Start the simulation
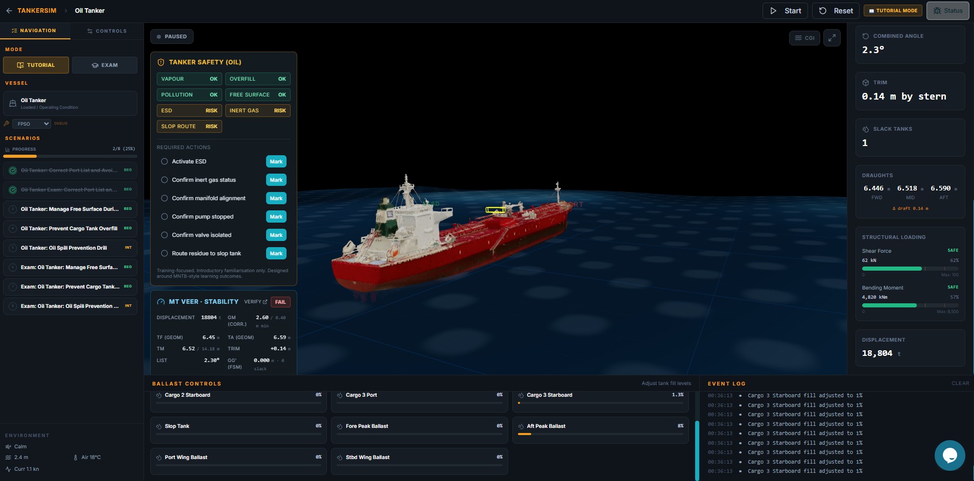Image resolution: width=974 pixels, height=481 pixels. click(x=786, y=11)
